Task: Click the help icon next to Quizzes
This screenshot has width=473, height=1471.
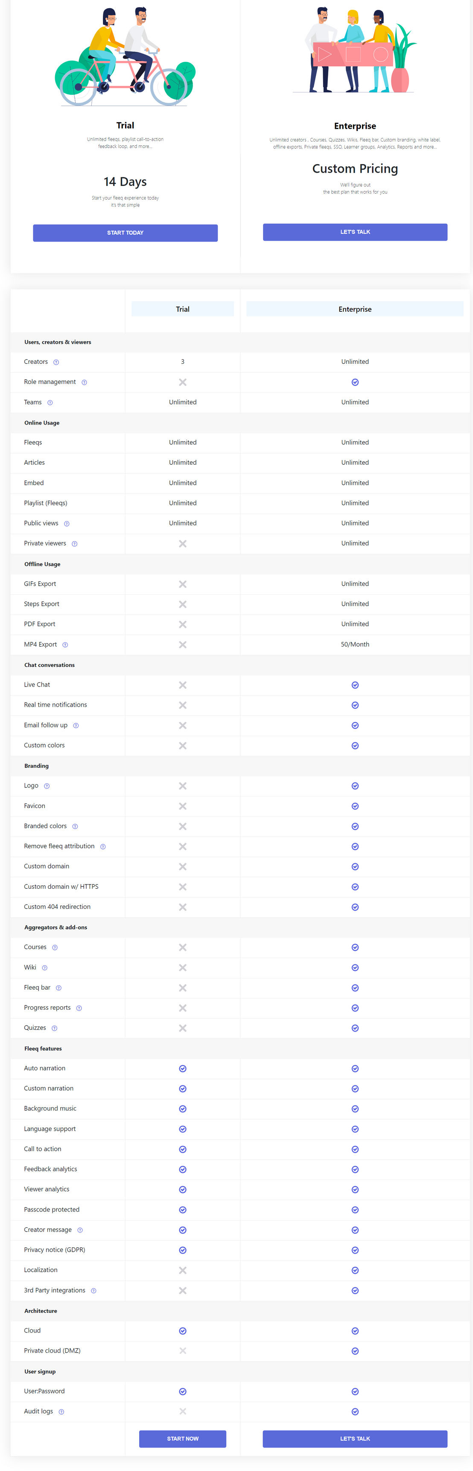Action: tap(54, 1028)
